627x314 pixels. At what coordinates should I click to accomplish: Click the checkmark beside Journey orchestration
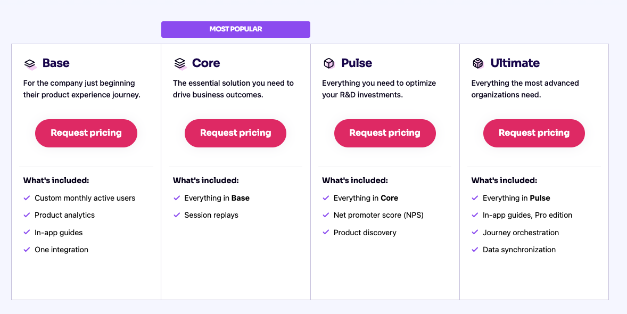point(475,233)
